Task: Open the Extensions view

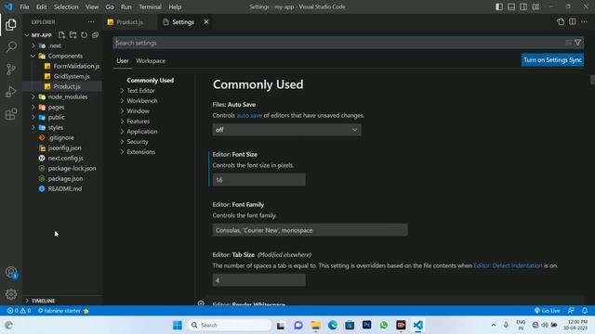Action: [11, 113]
